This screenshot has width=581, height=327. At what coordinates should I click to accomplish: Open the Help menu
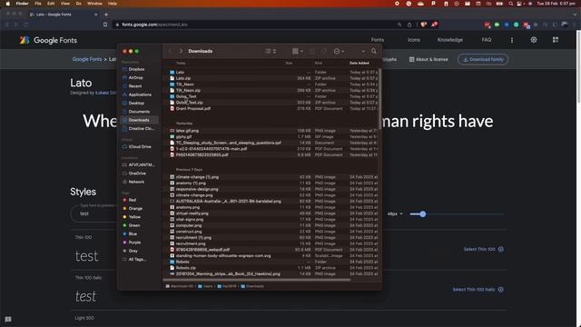point(113,4)
